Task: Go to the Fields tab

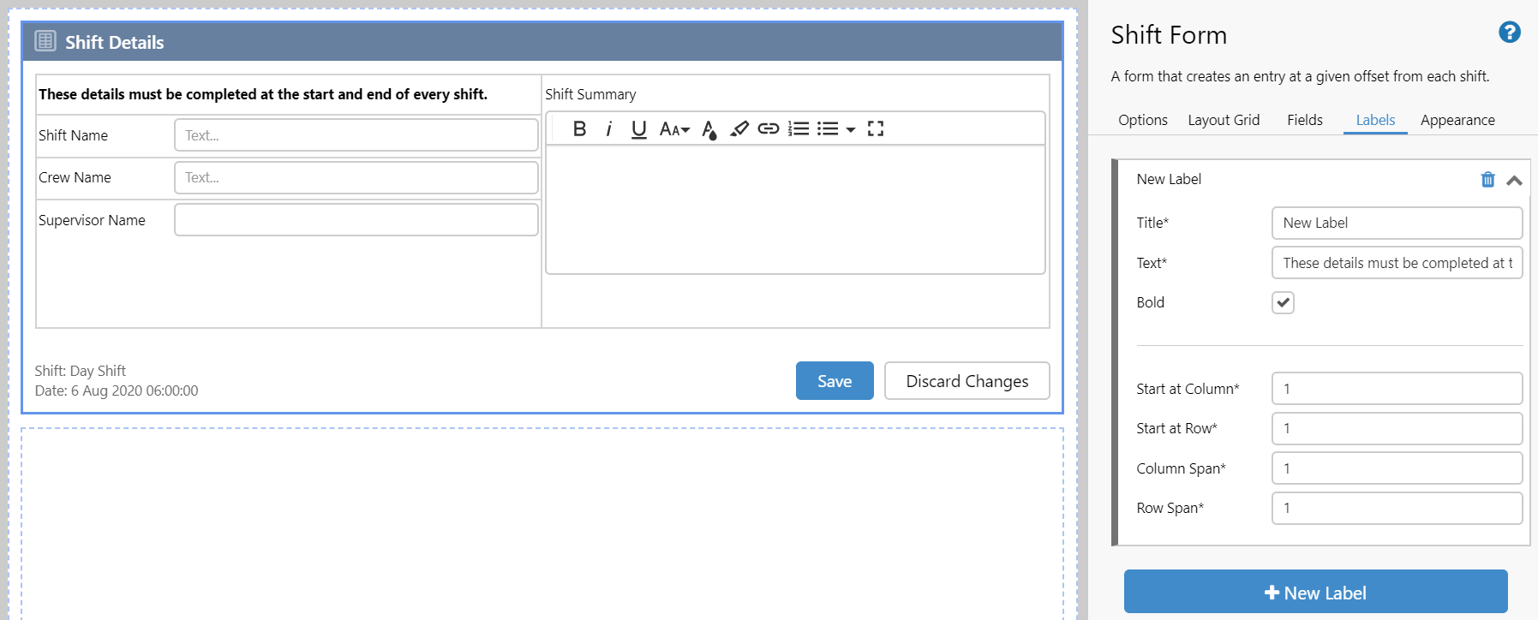Action: [x=1305, y=120]
